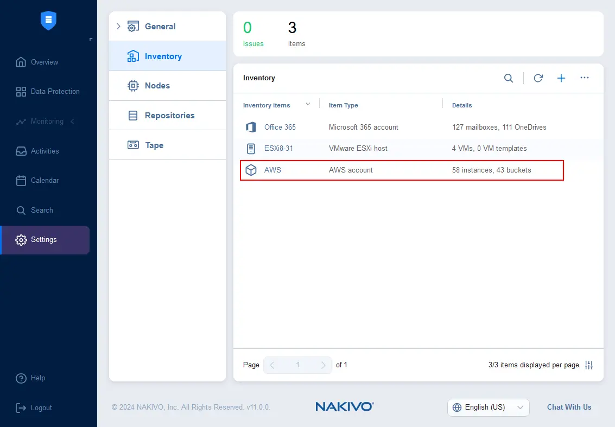Image resolution: width=615 pixels, height=427 pixels.
Task: Click the Item Type column header
Action: (343, 105)
